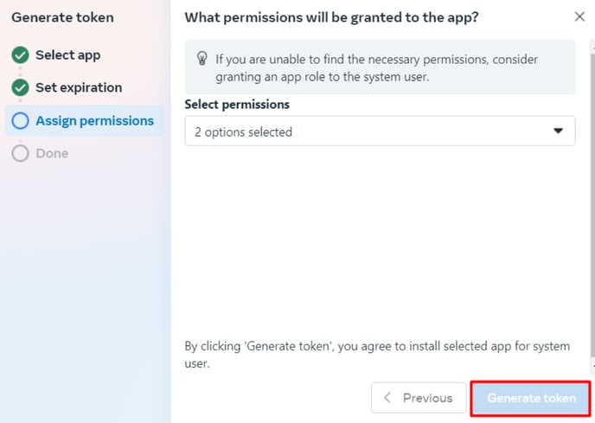Image resolution: width=595 pixels, height=423 pixels.
Task: Click the system user tip message box
Action: point(380,67)
